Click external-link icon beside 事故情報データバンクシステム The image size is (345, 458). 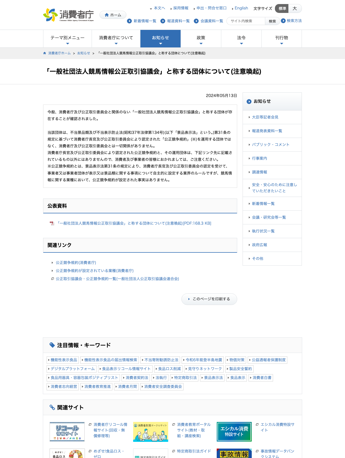click(x=257, y=451)
